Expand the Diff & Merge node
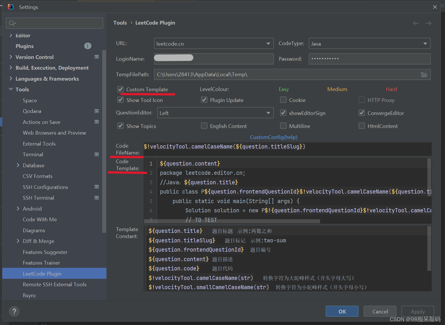Viewport: 445px width, 325px height. pos(18,241)
